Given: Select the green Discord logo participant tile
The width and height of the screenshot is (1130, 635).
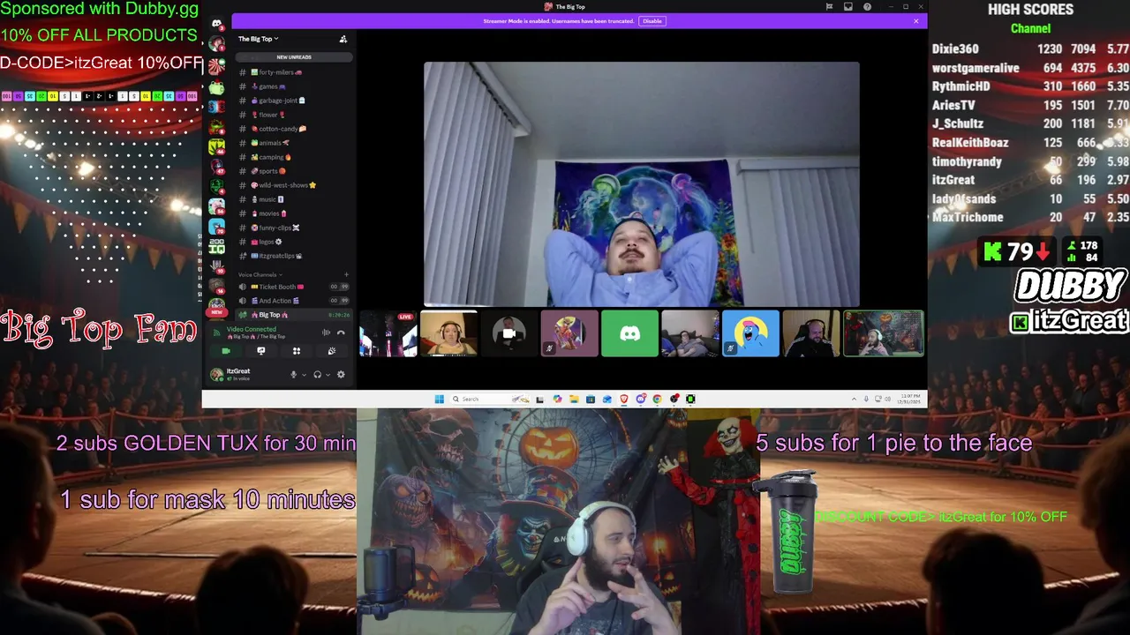Looking at the screenshot, I should pyautogui.click(x=629, y=333).
